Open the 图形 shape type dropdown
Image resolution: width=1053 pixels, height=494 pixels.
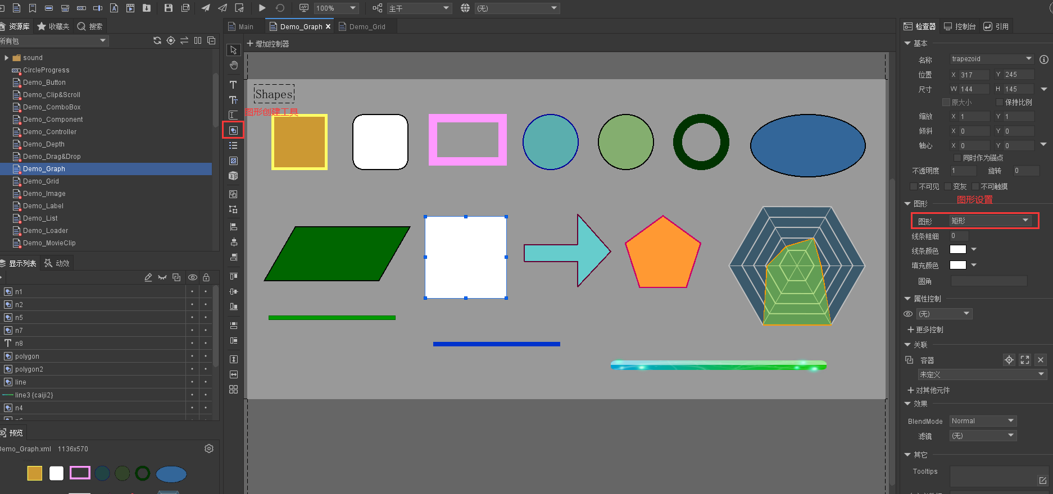click(x=991, y=221)
